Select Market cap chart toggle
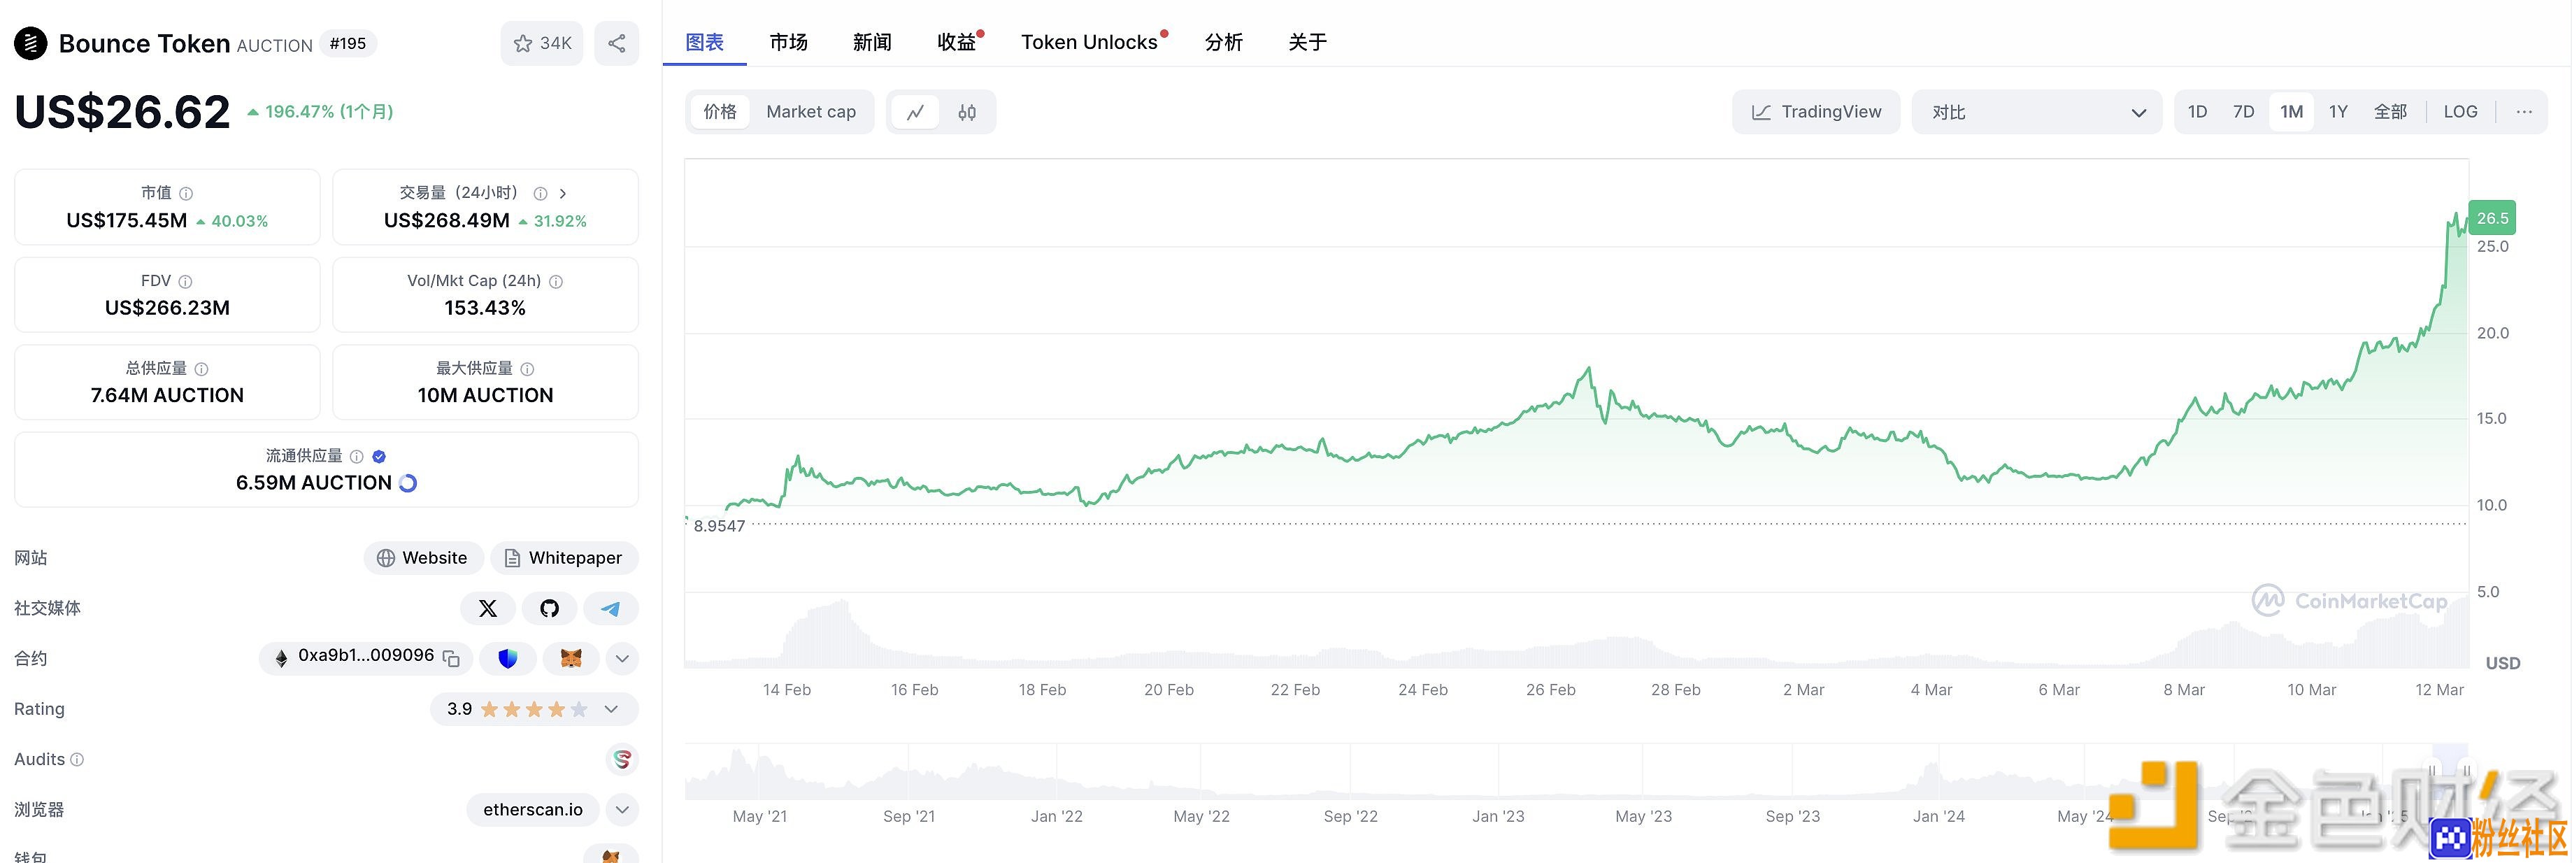The height and width of the screenshot is (863, 2572). point(810,112)
